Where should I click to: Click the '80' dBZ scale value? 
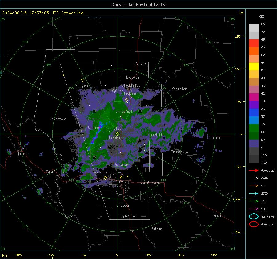(x=263, y=24)
